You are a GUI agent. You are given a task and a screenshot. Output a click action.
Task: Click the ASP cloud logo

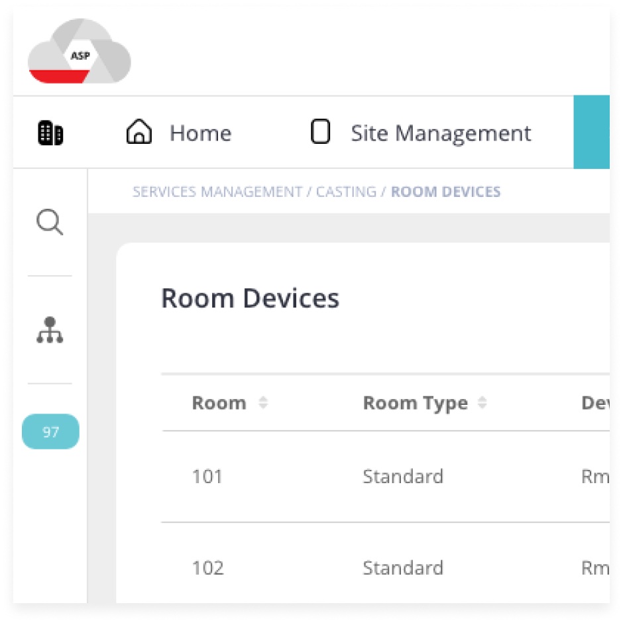click(79, 51)
